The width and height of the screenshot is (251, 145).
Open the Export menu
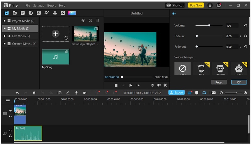(x=51, y=5)
